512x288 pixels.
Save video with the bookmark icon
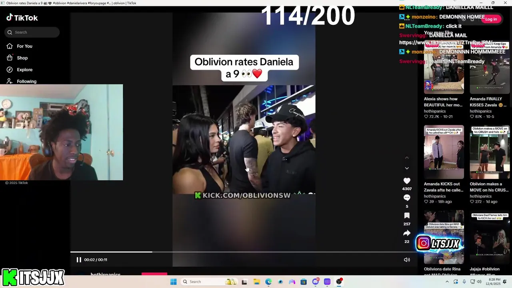click(x=407, y=216)
